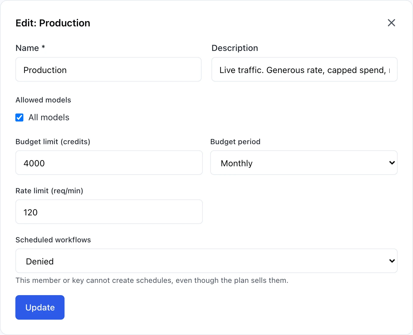Click the Edit: Production title
This screenshot has height=335, width=413.
(x=53, y=23)
